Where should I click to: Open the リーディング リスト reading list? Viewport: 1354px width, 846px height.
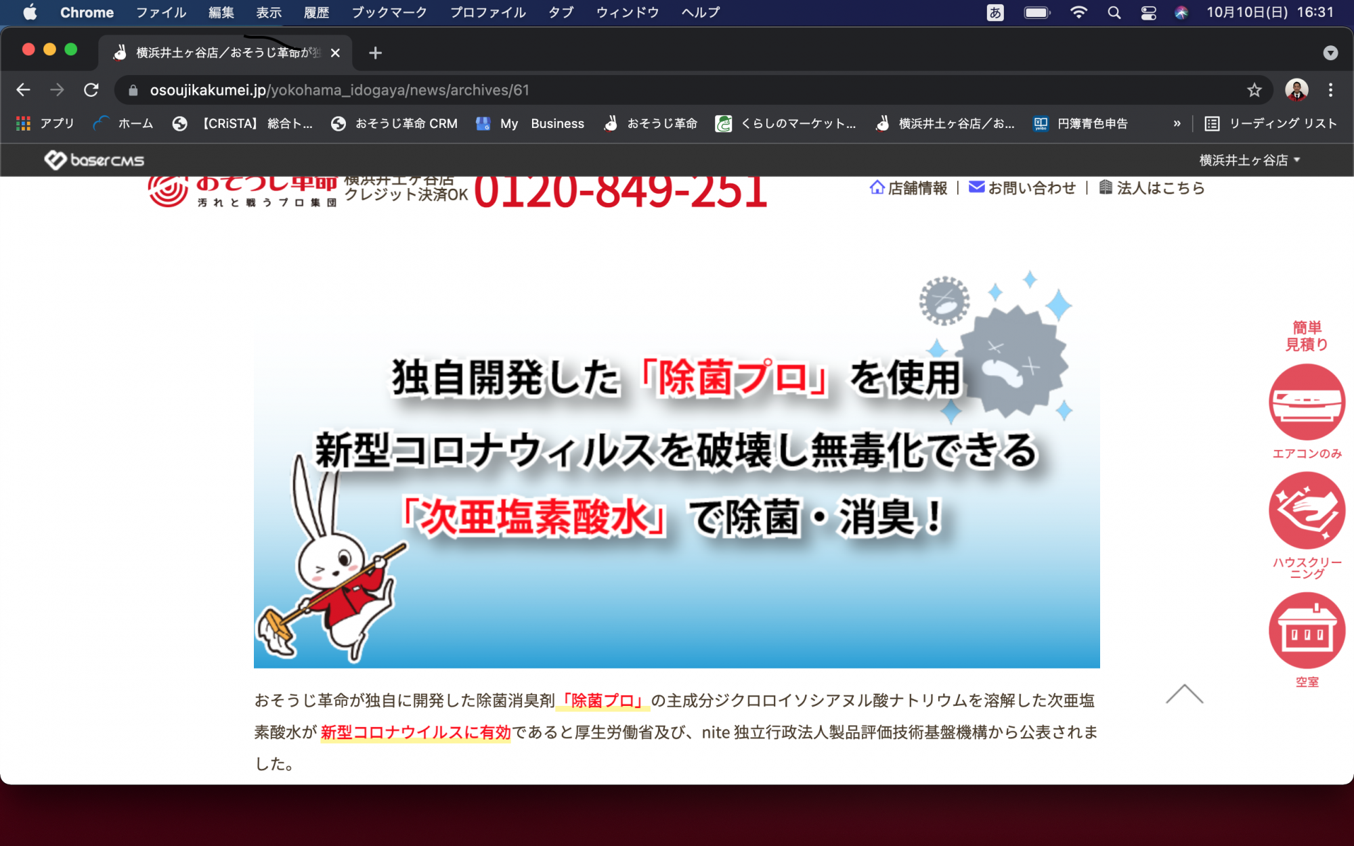coord(1271,123)
